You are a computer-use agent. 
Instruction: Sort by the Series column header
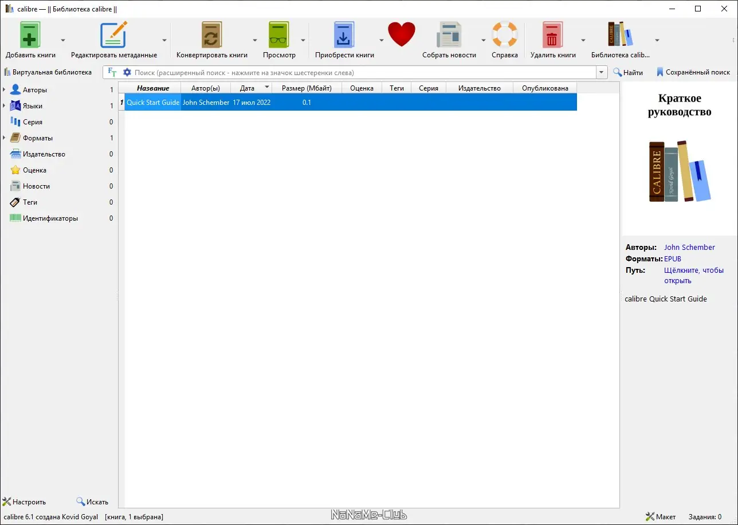pyautogui.click(x=429, y=88)
